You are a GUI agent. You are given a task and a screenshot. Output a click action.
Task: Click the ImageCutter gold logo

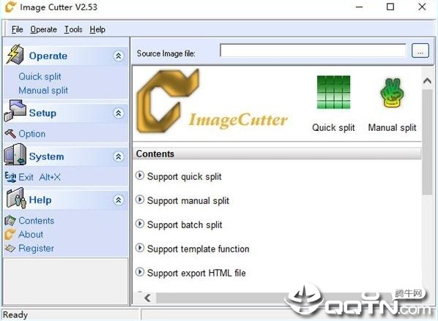click(168, 101)
